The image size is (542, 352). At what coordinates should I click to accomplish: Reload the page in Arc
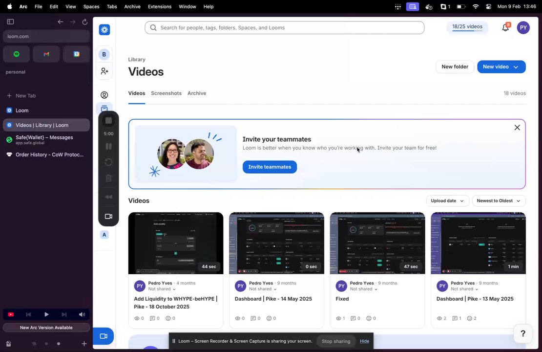(x=84, y=22)
